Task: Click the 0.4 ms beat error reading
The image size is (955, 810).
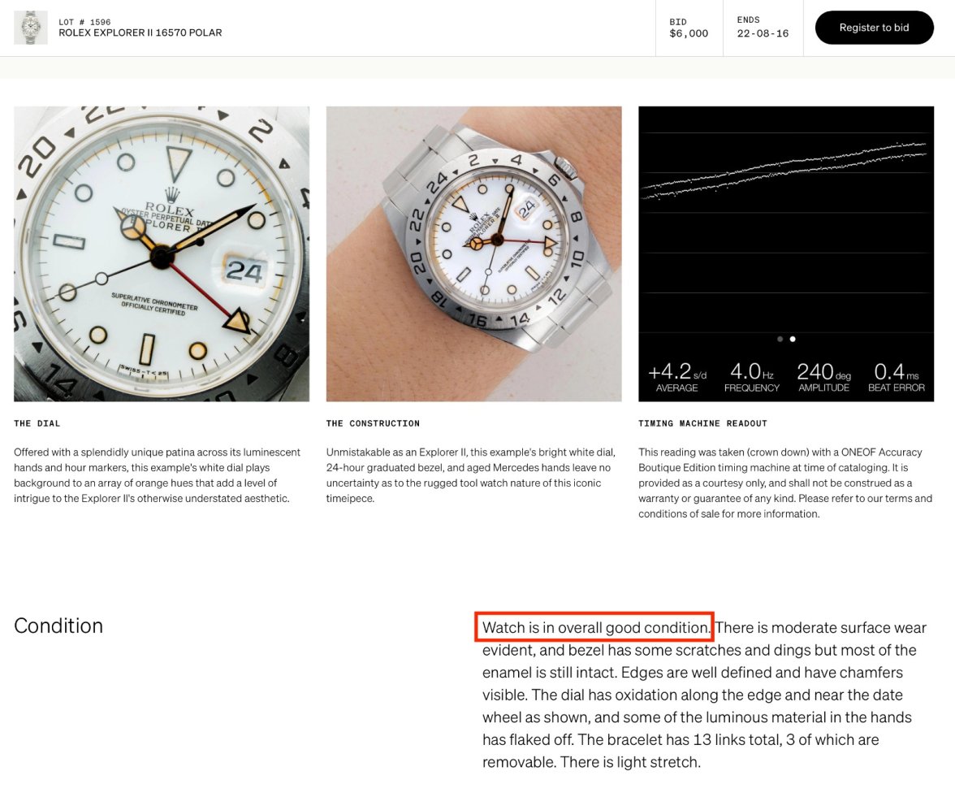Action: click(x=896, y=377)
